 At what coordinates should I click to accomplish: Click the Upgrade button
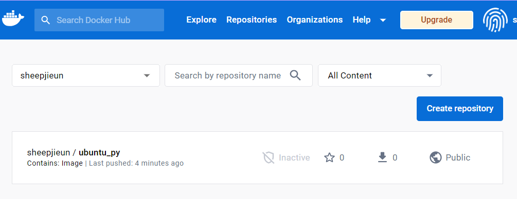[x=437, y=20]
